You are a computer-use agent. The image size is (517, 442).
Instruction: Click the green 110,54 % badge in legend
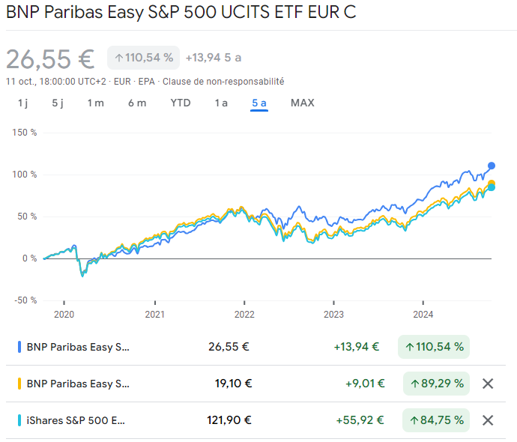coord(434,347)
